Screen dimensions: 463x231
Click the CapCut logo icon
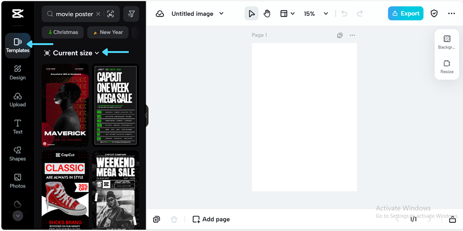pyautogui.click(x=18, y=13)
